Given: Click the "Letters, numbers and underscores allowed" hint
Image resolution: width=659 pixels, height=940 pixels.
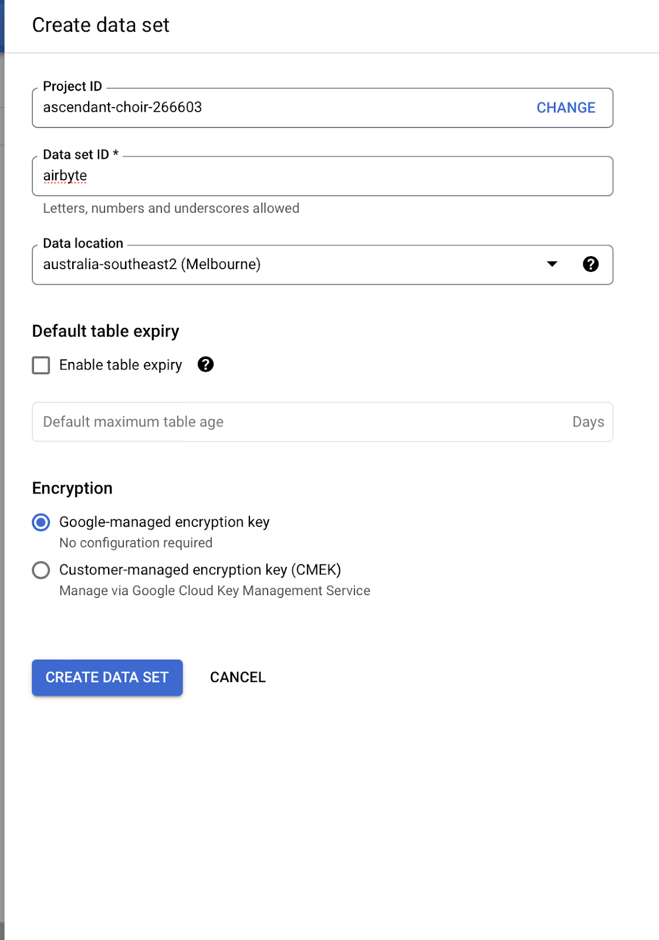Looking at the screenshot, I should pos(171,208).
